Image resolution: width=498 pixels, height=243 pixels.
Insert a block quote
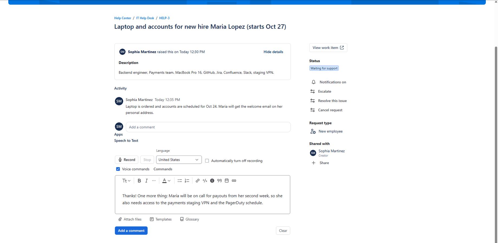(x=219, y=181)
